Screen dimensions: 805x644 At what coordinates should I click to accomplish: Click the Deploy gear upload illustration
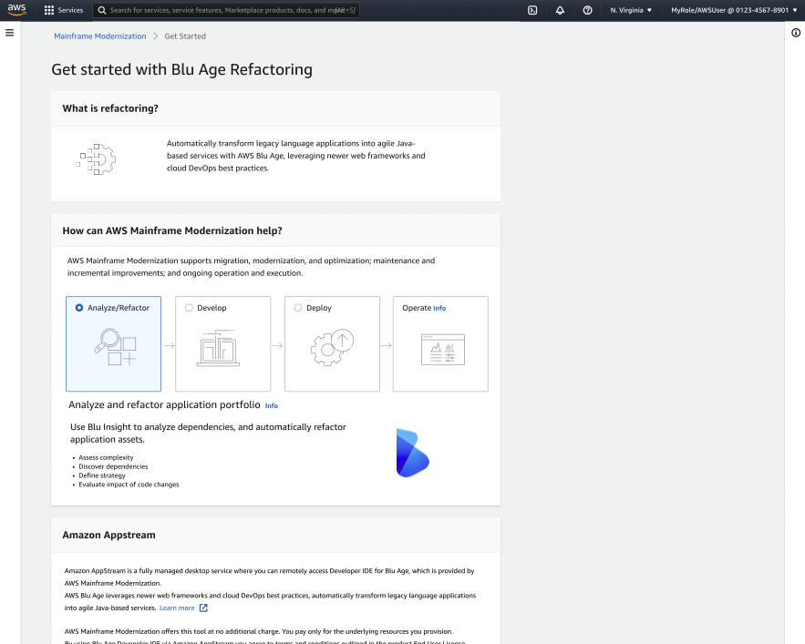332,347
